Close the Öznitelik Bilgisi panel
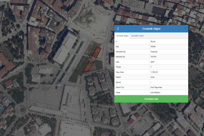 (x=185, y=29)
